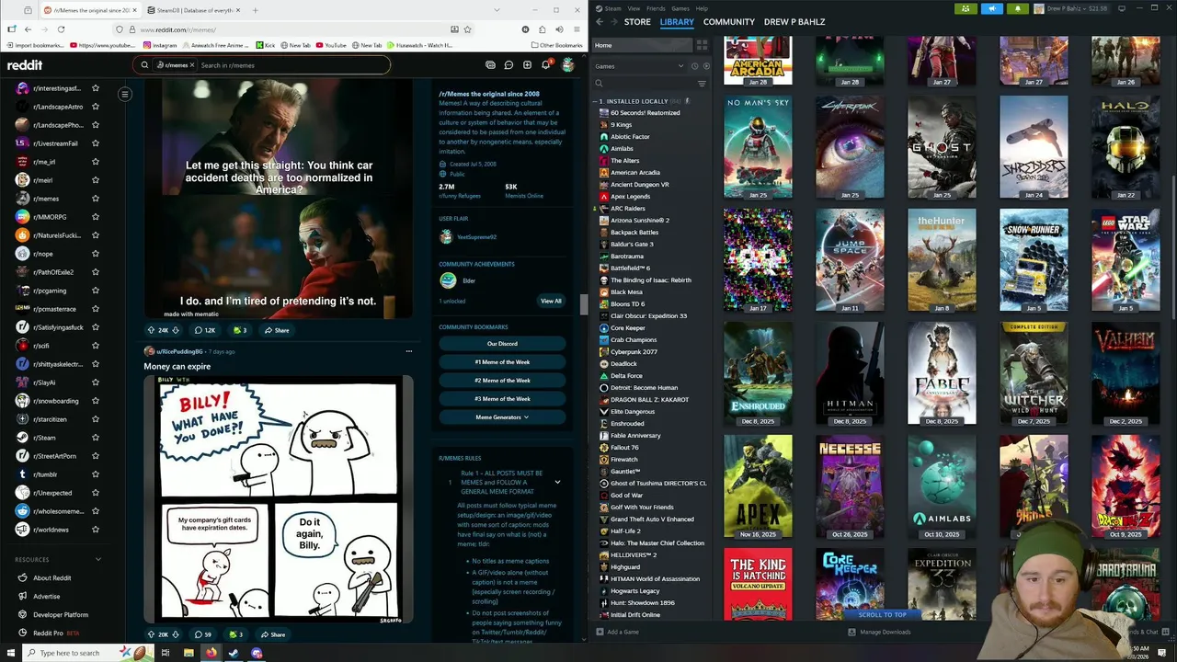
Task: Click Firefox URL address bar
Action: 294,29
